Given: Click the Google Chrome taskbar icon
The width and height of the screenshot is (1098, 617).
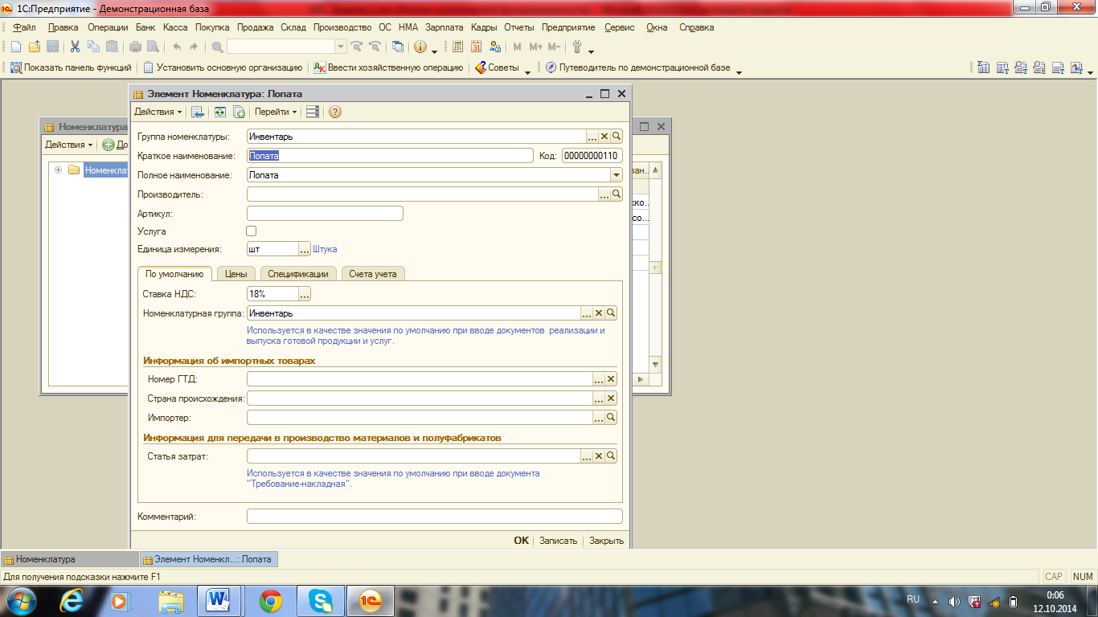Looking at the screenshot, I should point(271,600).
